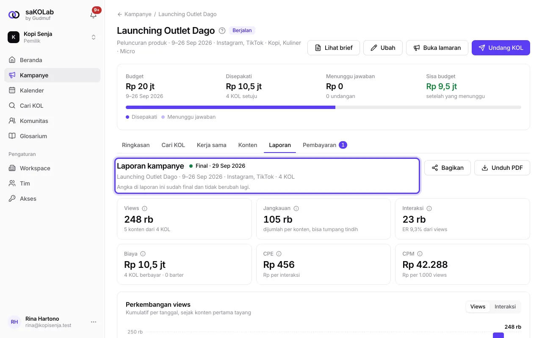
Task: Click the Berjalan status badge
Action: click(x=242, y=30)
